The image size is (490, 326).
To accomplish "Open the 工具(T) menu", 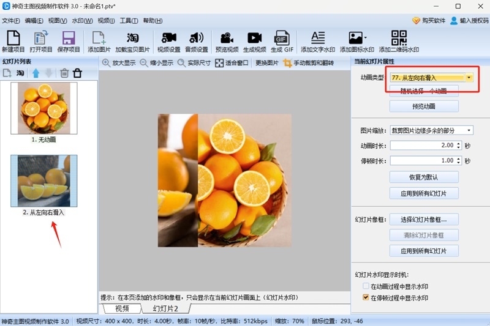I will [129, 21].
